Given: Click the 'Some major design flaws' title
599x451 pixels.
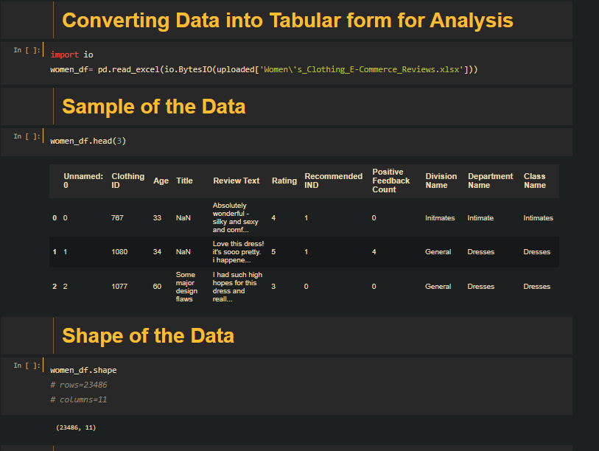Looking at the screenshot, I should pos(186,287).
